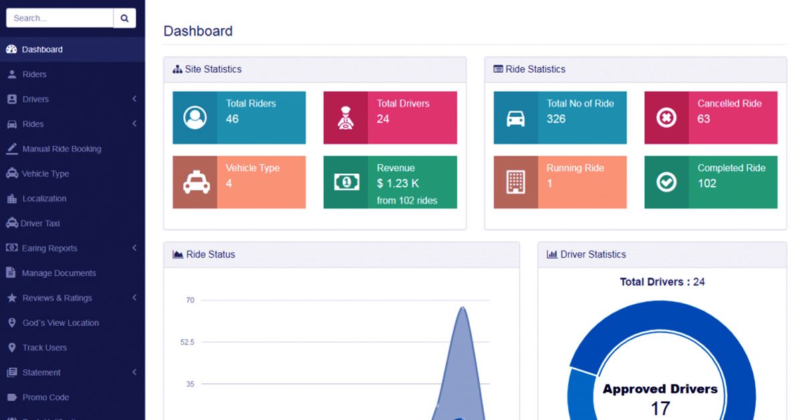Image resolution: width=802 pixels, height=420 pixels.
Task: Open the Promo Code page
Action: [x=45, y=397]
